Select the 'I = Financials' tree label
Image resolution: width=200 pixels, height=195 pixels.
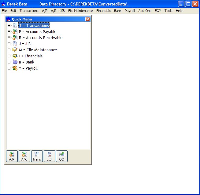[x=31, y=56]
